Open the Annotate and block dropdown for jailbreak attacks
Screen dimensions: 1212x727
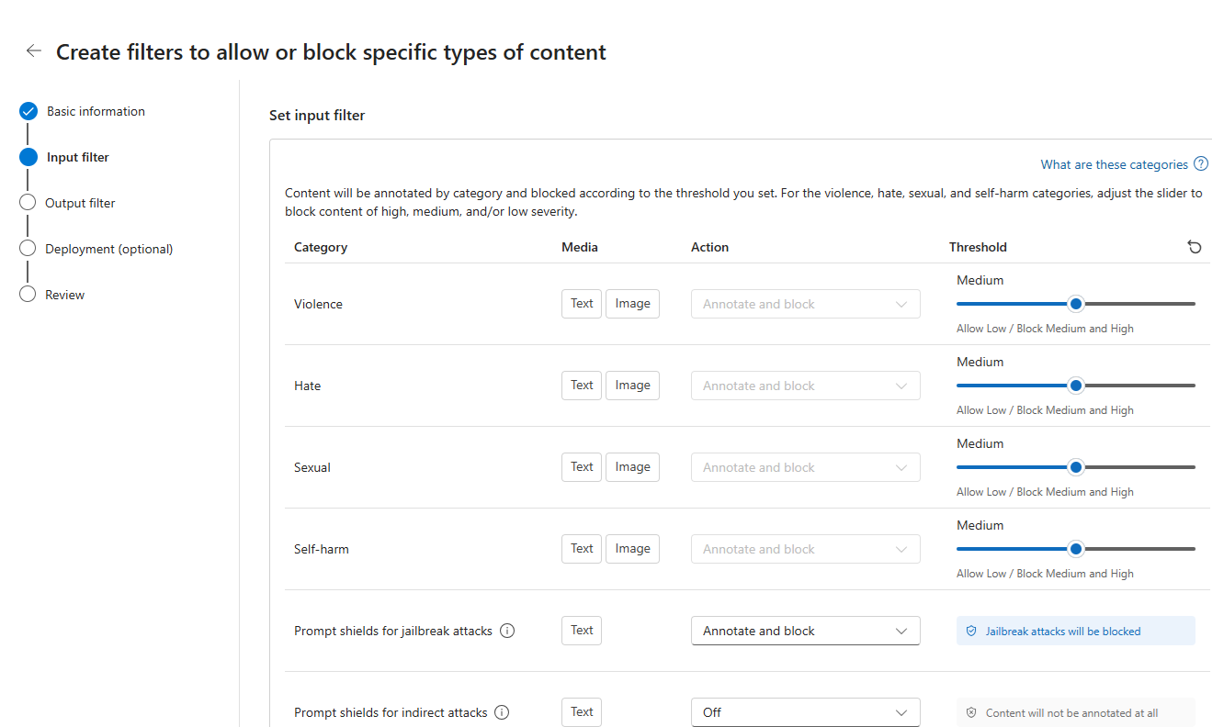(x=805, y=631)
